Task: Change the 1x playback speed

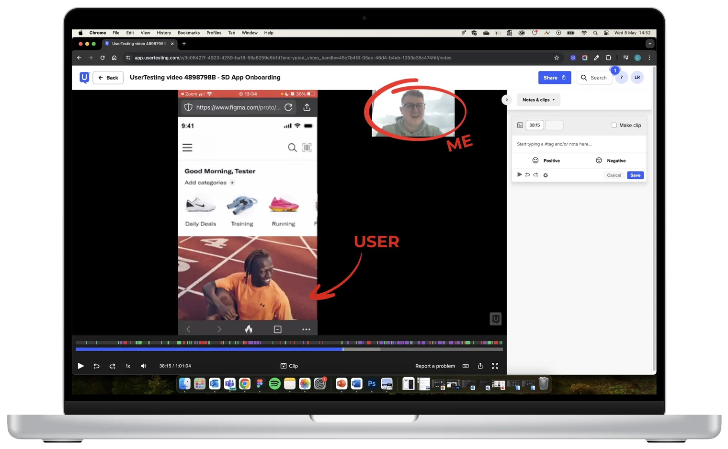Action: pyautogui.click(x=128, y=366)
